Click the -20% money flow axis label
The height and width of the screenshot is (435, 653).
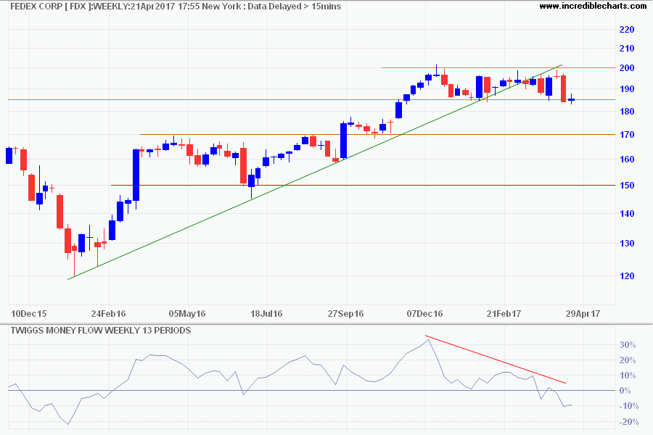point(628,422)
